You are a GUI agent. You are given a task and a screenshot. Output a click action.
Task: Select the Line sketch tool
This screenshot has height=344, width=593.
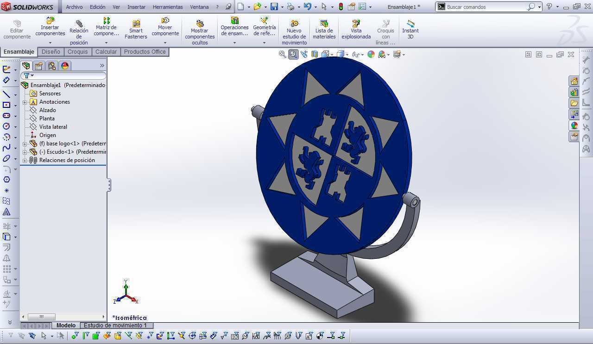click(6, 94)
